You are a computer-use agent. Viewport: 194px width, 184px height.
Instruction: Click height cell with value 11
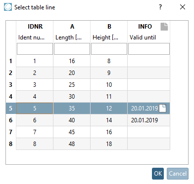109,97
